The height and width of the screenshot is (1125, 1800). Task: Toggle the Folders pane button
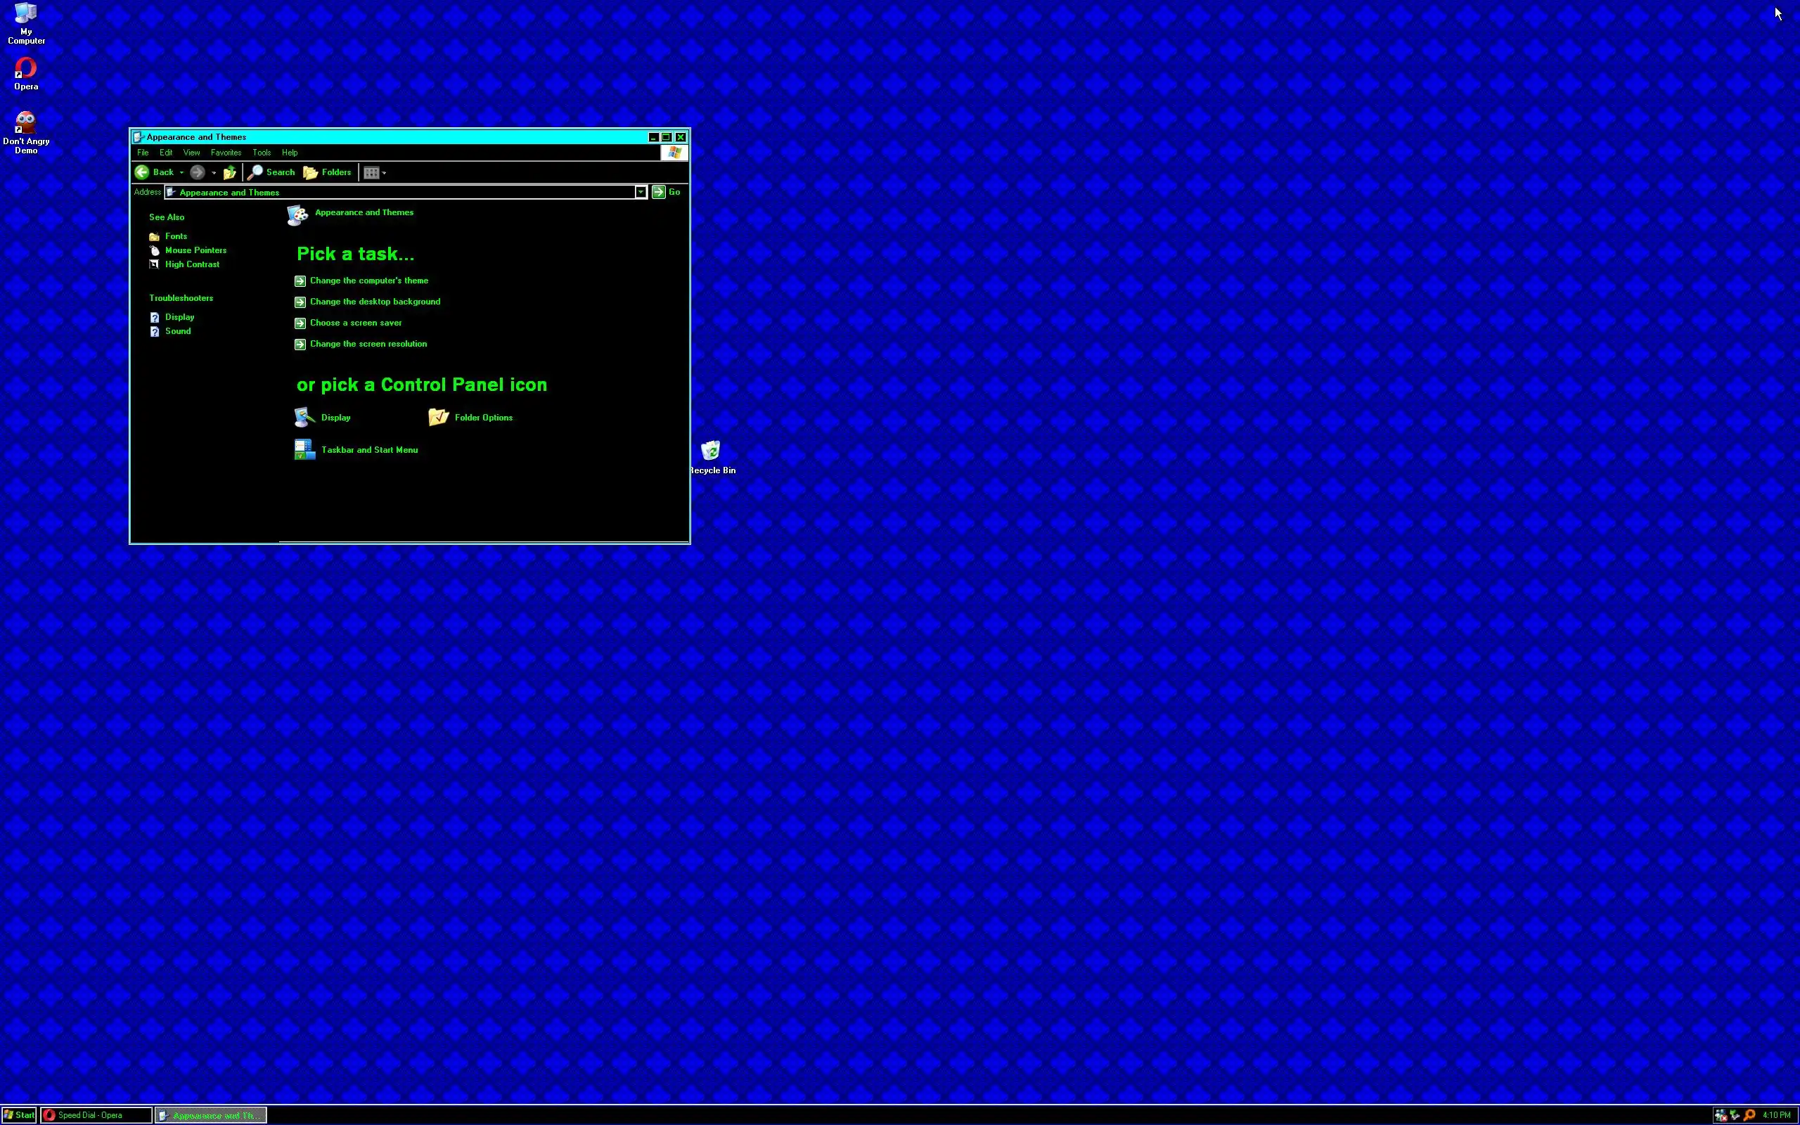click(x=327, y=172)
